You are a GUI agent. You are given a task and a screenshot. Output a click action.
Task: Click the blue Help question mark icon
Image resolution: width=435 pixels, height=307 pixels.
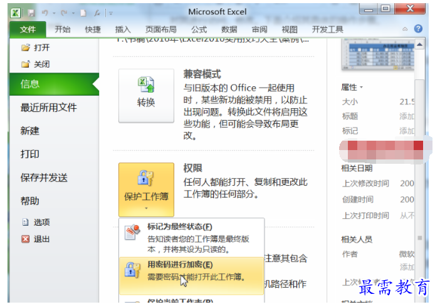coord(418,29)
